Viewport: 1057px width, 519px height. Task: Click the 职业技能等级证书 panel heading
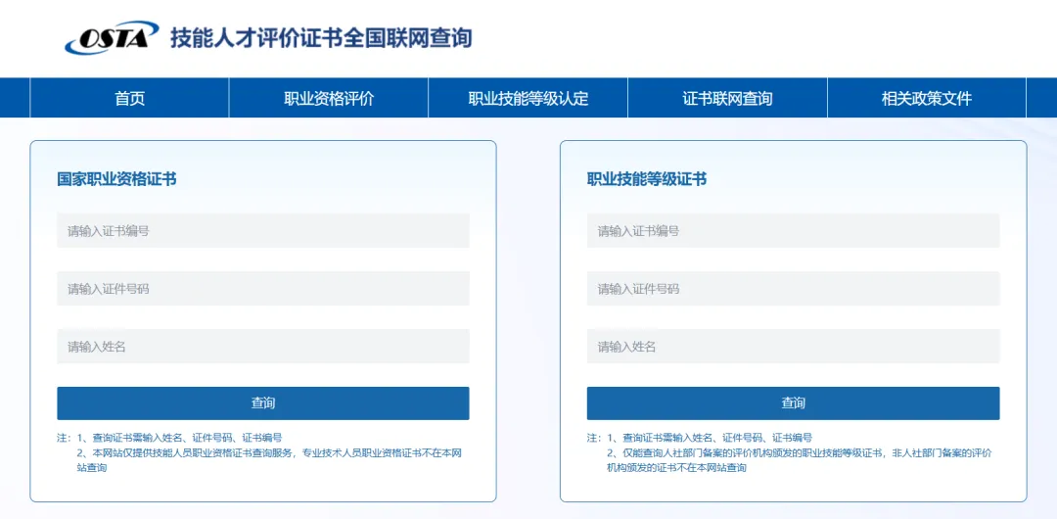pyautogui.click(x=647, y=179)
